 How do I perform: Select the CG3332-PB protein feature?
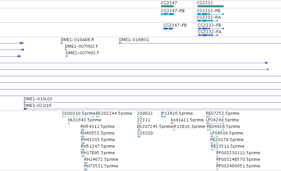tap(211, 29)
